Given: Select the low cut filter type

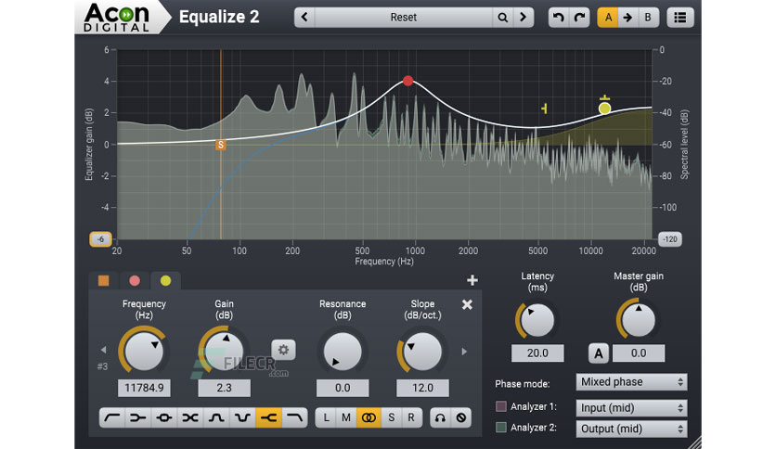Looking at the screenshot, I should point(112,417).
